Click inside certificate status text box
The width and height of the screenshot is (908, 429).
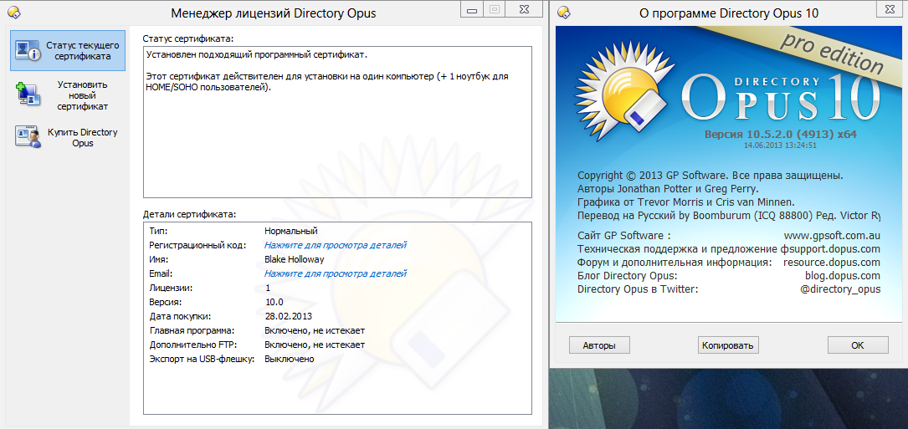(x=337, y=121)
